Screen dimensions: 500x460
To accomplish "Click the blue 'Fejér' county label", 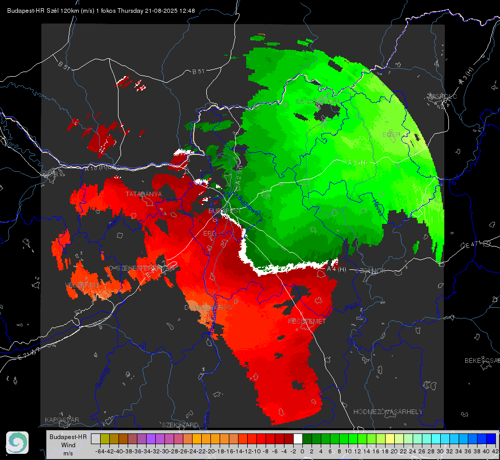I will click(x=113, y=223).
